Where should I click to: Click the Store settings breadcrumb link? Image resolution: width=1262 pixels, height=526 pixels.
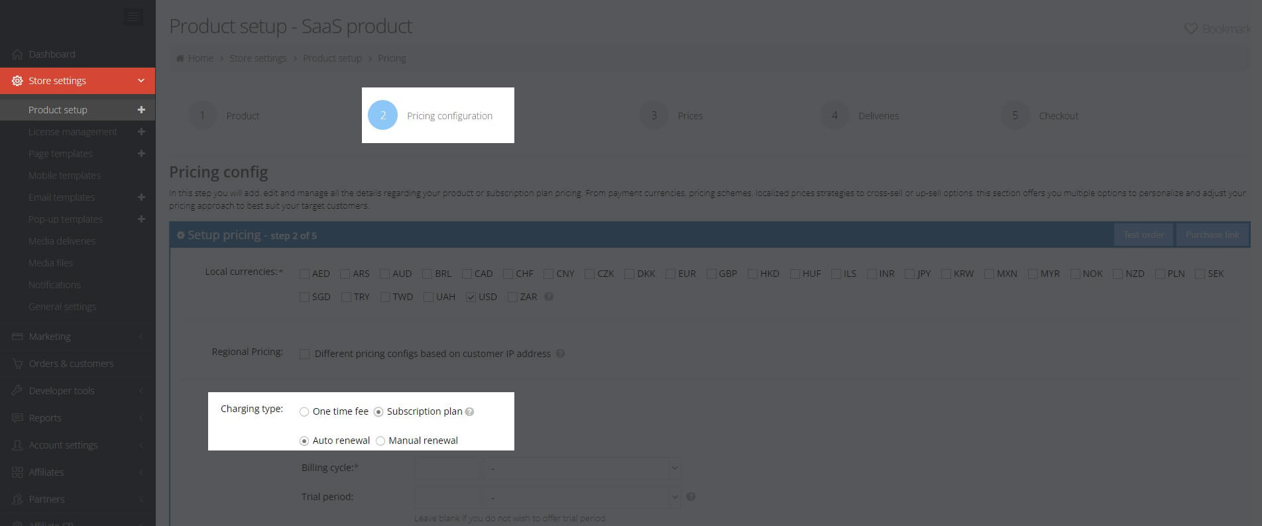click(x=258, y=58)
